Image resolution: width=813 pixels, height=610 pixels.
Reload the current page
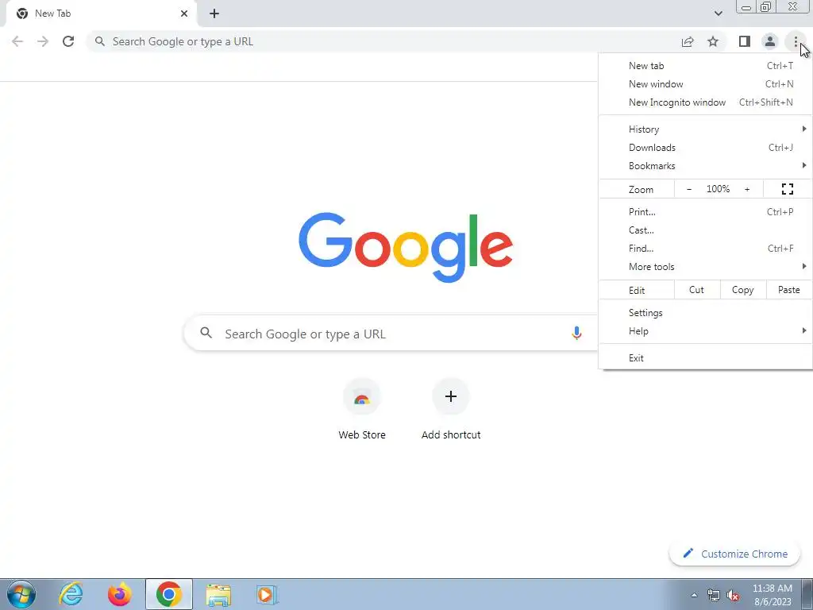pyautogui.click(x=68, y=41)
